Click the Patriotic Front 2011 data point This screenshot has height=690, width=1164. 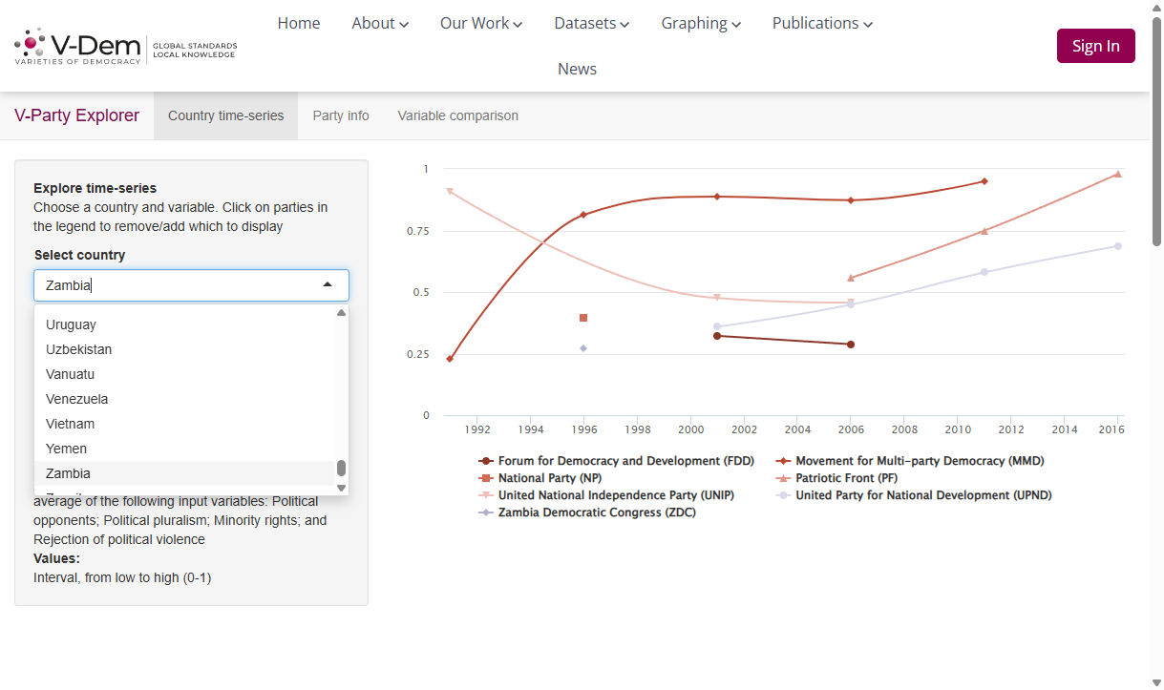(984, 231)
